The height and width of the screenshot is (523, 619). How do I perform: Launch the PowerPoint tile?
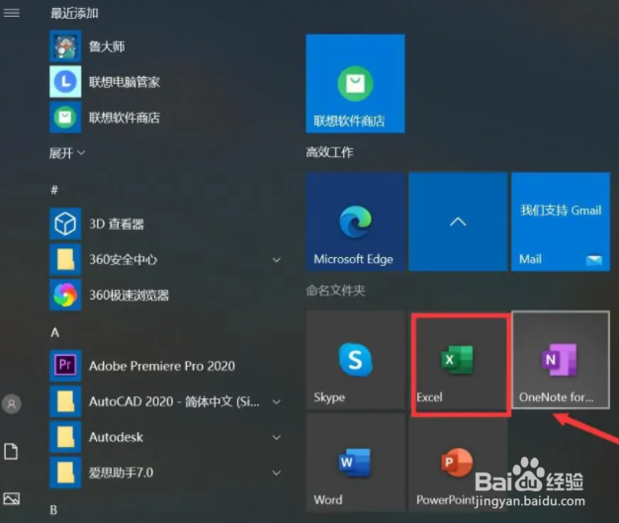[458, 463]
